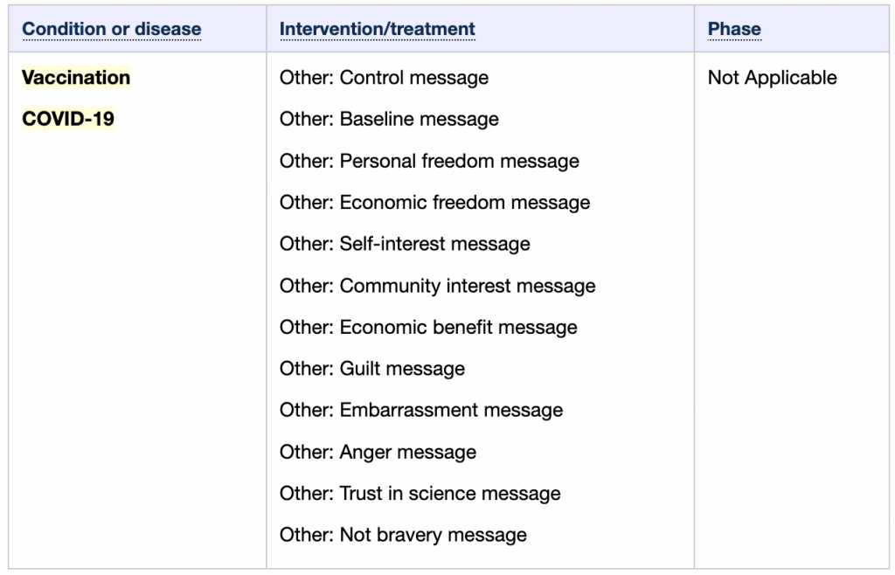Select the Economic freedom message row

tap(435, 203)
